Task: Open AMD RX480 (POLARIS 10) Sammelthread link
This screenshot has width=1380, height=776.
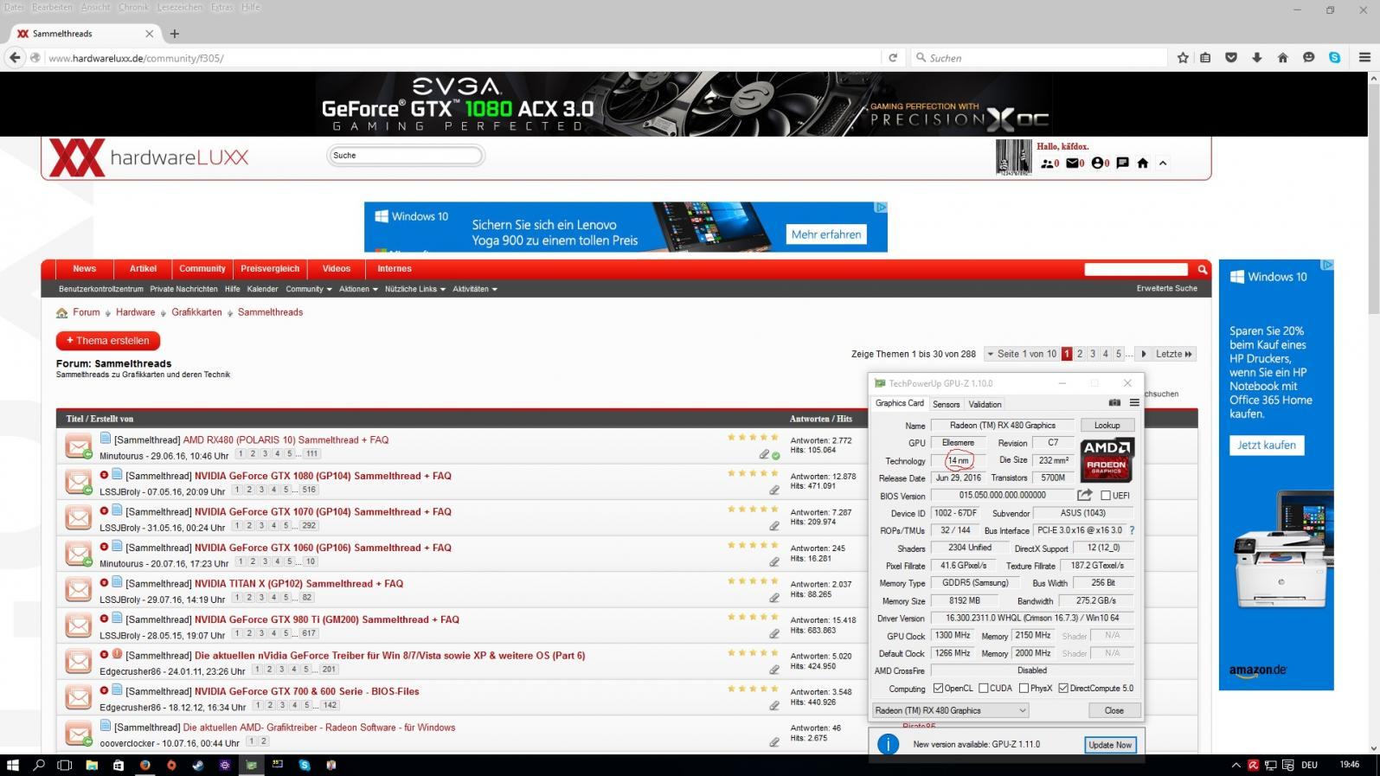Action: [286, 439]
